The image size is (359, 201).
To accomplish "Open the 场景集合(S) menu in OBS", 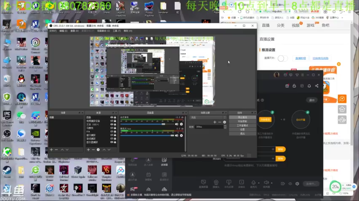I will 104,31.
